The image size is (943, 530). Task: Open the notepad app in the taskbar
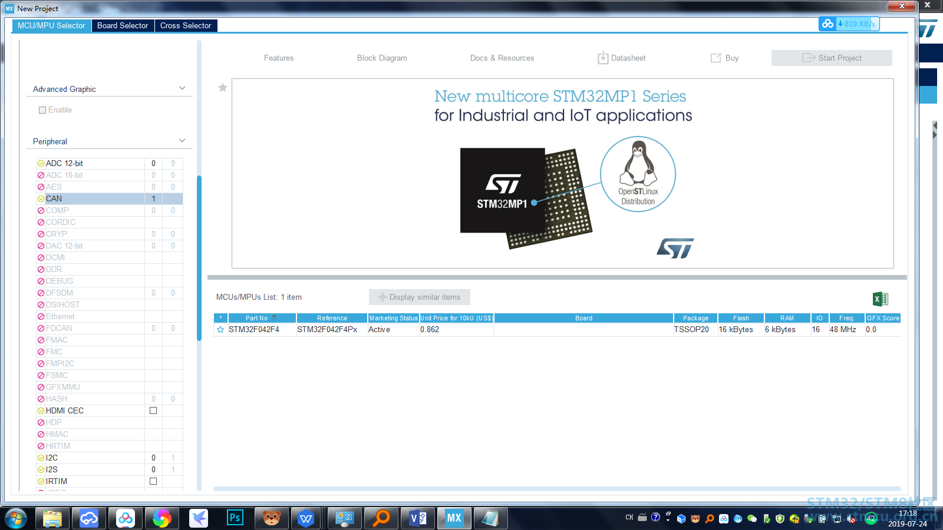click(x=490, y=518)
